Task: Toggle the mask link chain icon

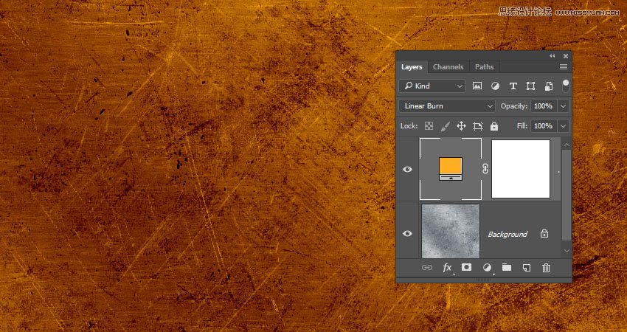Action: pyautogui.click(x=485, y=169)
